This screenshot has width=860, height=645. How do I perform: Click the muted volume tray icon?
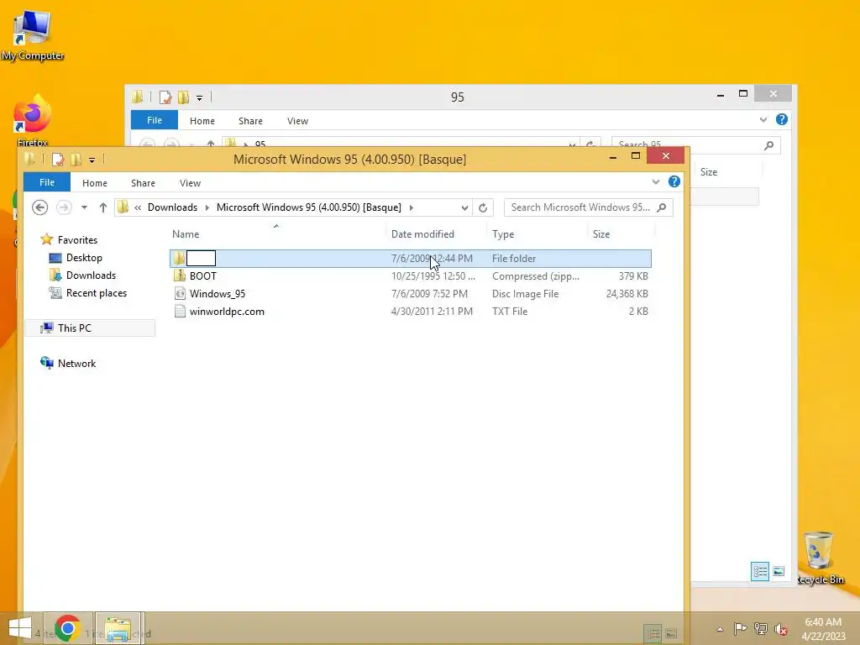[781, 628]
